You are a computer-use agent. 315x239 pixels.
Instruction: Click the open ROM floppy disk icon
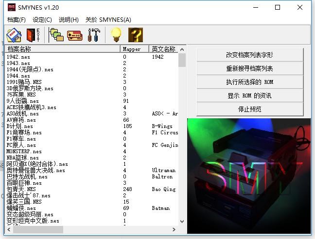tap(14, 35)
